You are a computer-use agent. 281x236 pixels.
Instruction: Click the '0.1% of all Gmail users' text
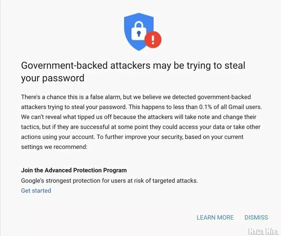coord(230,107)
